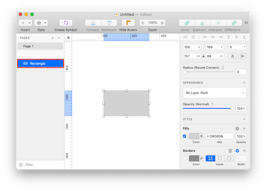
Task: Select the Rectangle layer in sidebar
Action: (x=40, y=63)
